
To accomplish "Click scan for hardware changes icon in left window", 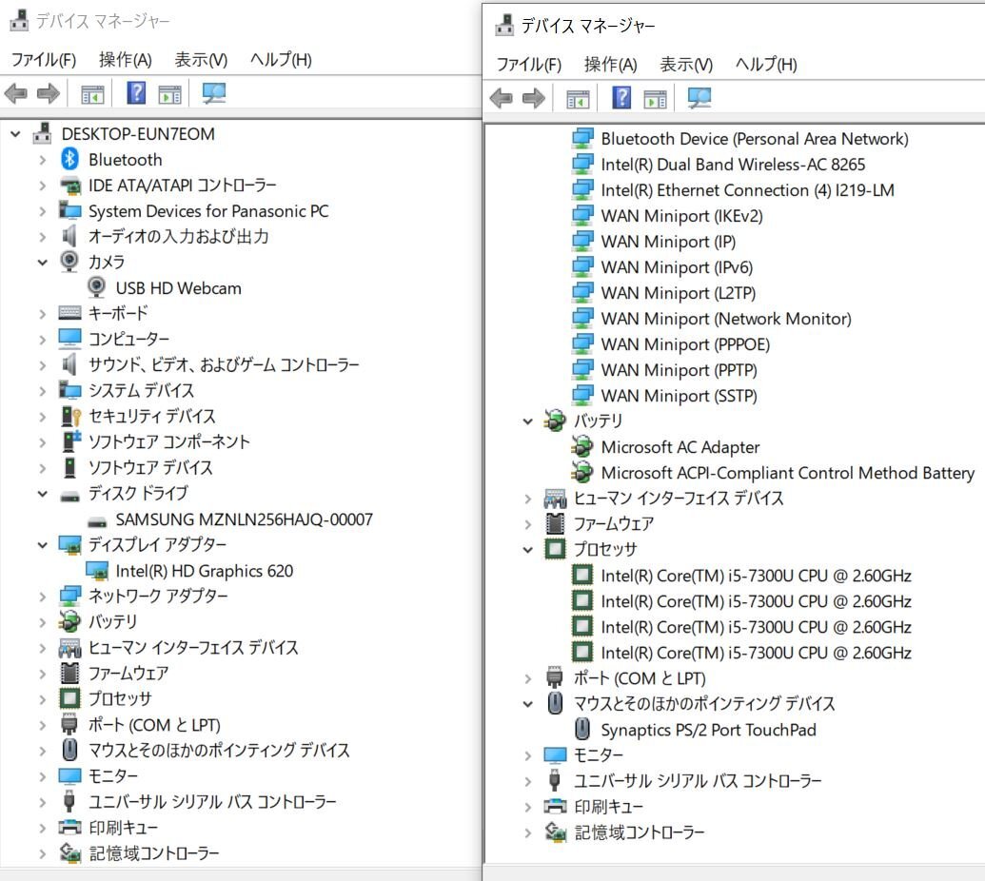I will pos(214,93).
